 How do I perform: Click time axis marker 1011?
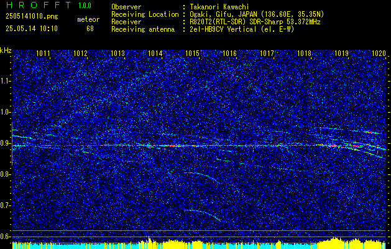(43, 53)
